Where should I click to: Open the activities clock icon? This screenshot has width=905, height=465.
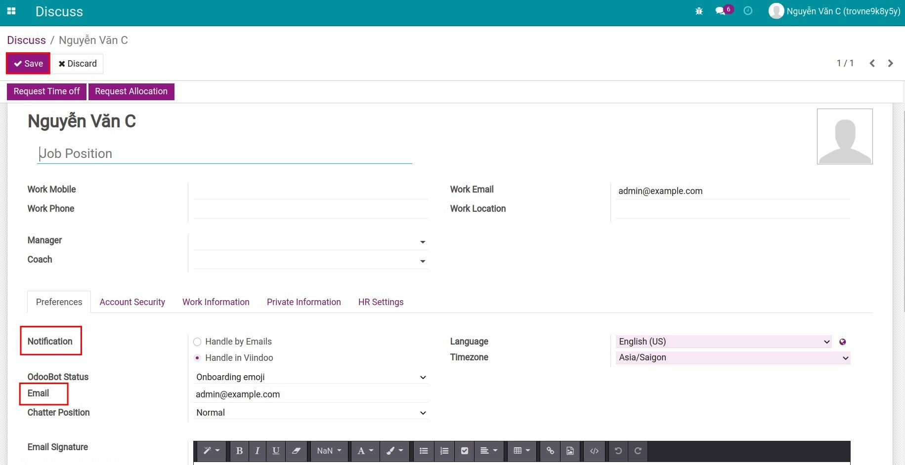pyautogui.click(x=748, y=11)
